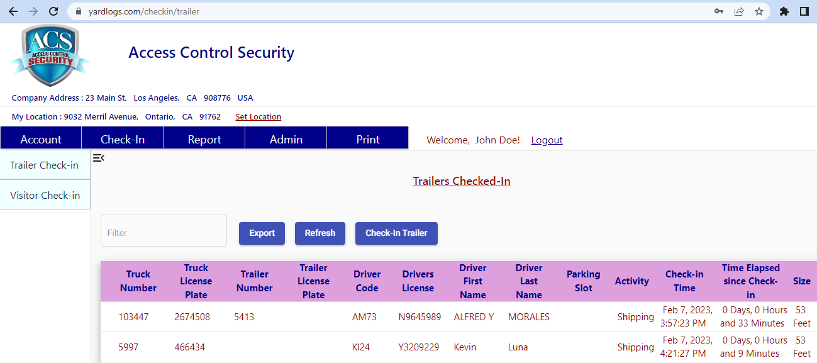
Task: Open the browser extensions puzzle icon
Action: pyautogui.click(x=784, y=11)
